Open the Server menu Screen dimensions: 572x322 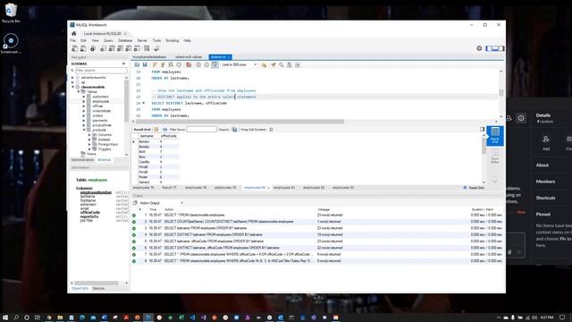pos(142,40)
